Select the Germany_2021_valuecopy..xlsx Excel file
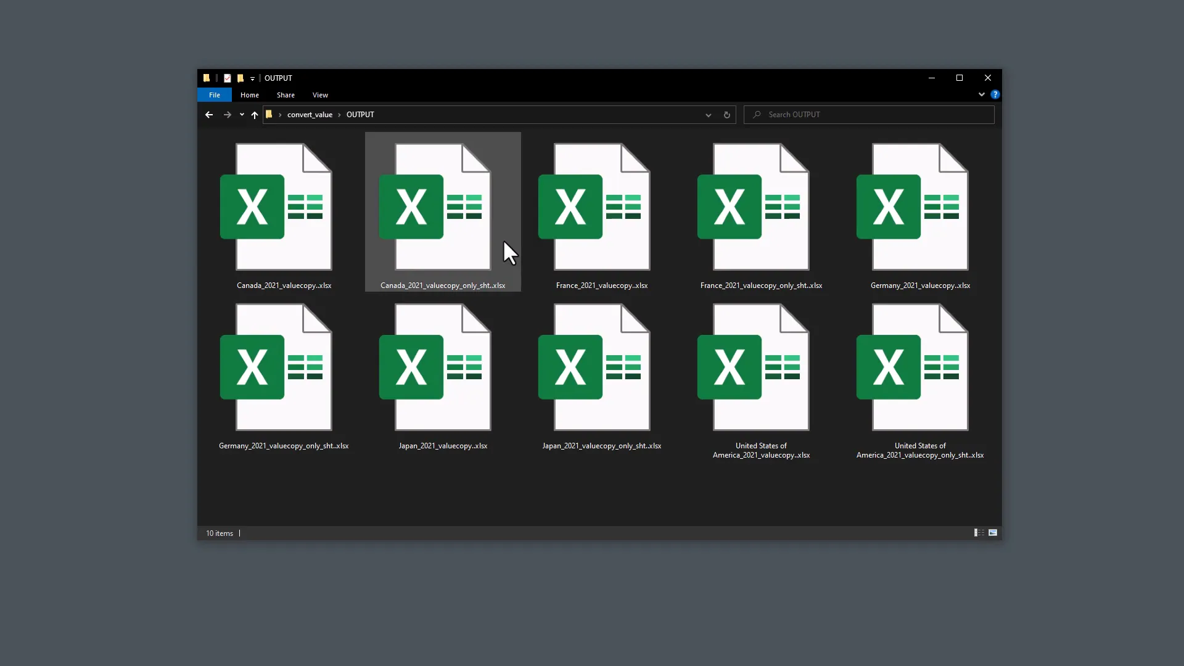Viewport: 1184px width, 666px height. coord(920,207)
